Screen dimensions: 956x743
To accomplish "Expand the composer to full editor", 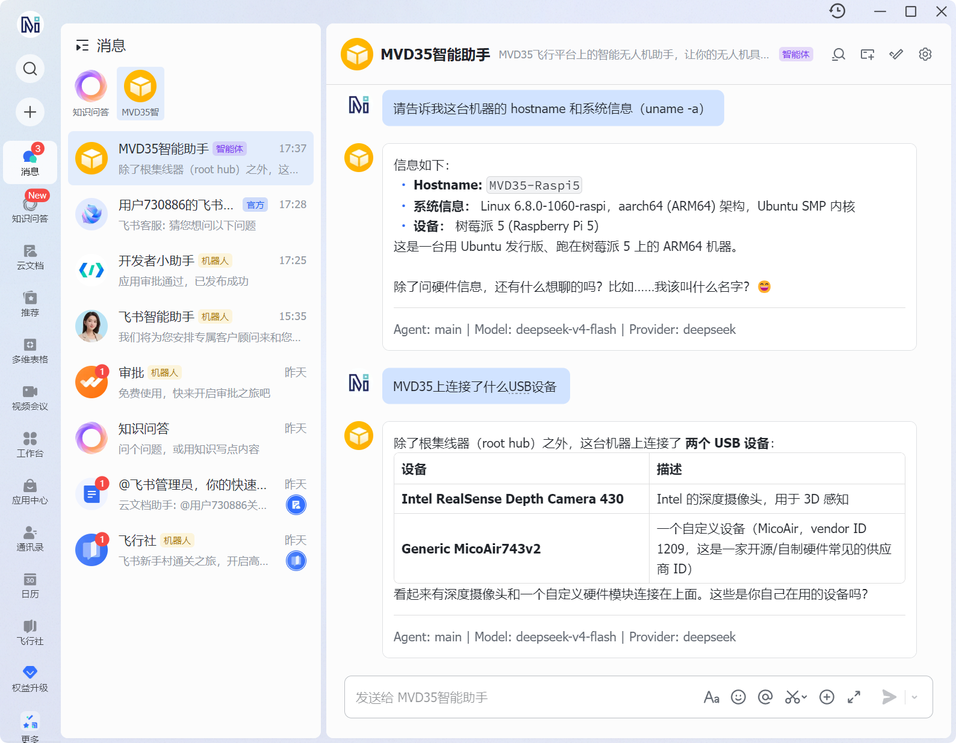I will pyautogui.click(x=854, y=697).
